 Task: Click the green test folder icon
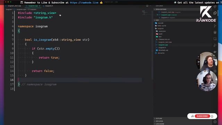157,36
